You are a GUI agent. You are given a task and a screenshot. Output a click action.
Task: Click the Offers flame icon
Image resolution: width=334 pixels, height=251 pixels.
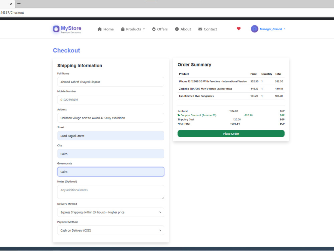click(x=154, y=29)
